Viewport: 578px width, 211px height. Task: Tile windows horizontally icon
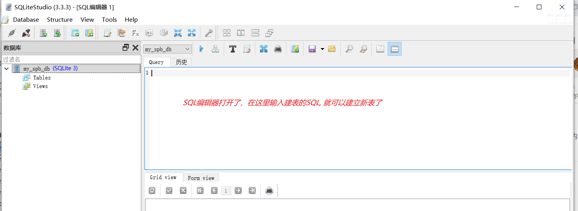241,33
